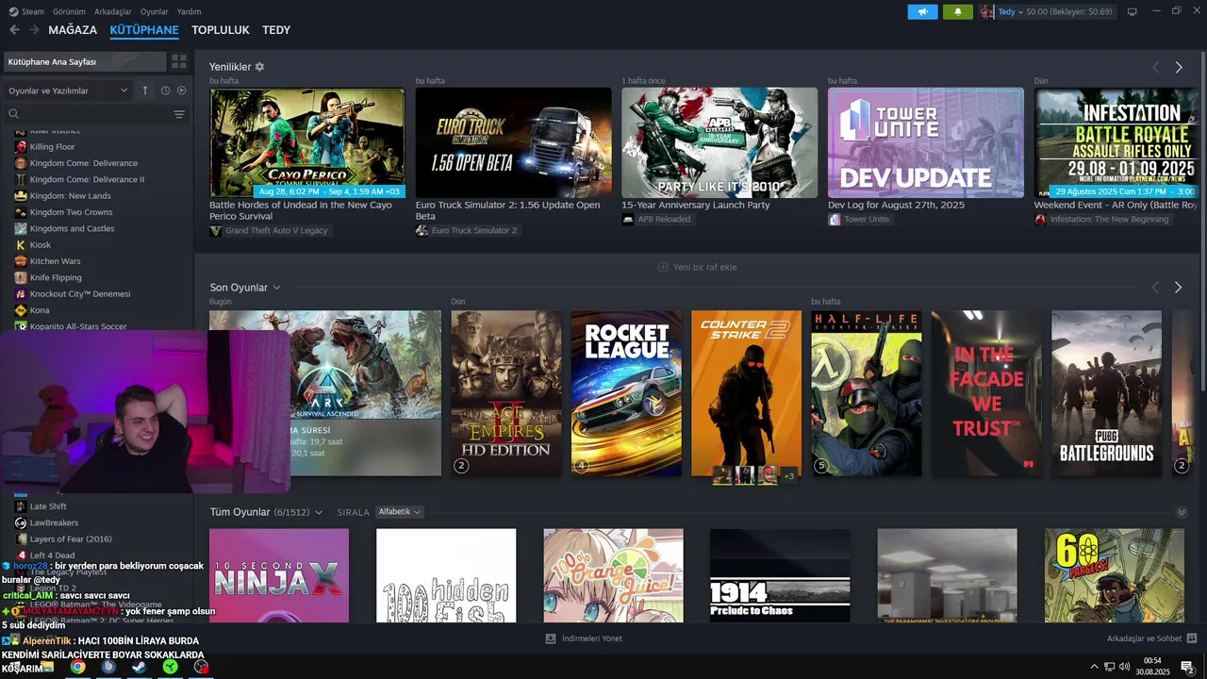Go back with the left navigation arrow
The image size is (1207, 679).
14,30
